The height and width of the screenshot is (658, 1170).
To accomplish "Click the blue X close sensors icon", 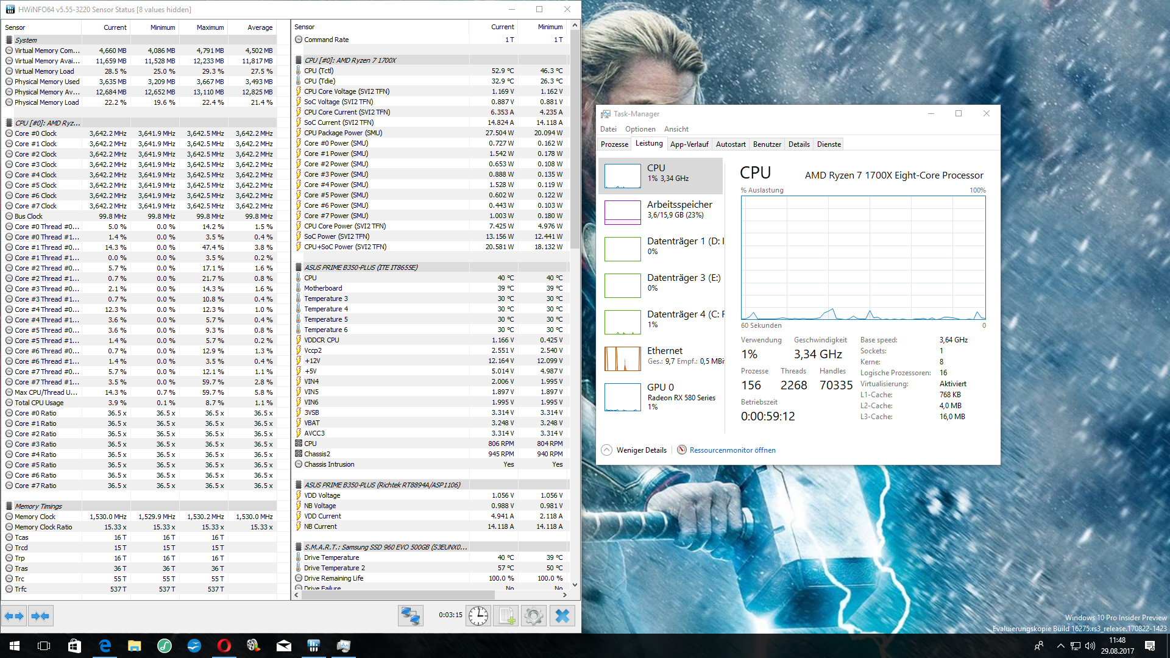I will [562, 616].
